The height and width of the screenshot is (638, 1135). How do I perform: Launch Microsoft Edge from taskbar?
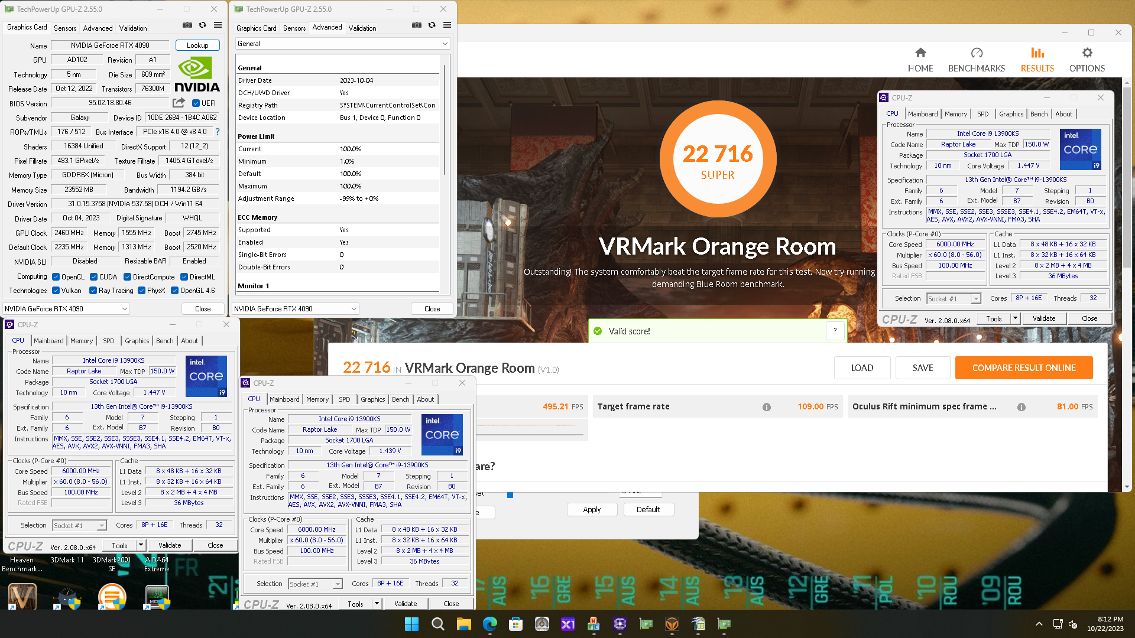489,624
